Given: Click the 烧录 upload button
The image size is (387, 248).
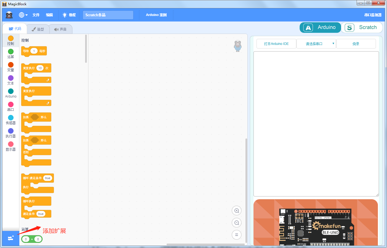Looking at the screenshot, I should click(x=356, y=44).
